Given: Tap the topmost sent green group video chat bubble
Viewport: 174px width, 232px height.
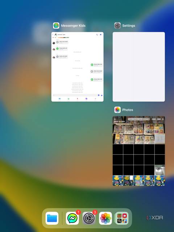Looking at the screenshot, I should pos(96,65).
